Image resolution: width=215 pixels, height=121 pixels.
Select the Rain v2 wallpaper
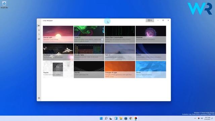120,52
